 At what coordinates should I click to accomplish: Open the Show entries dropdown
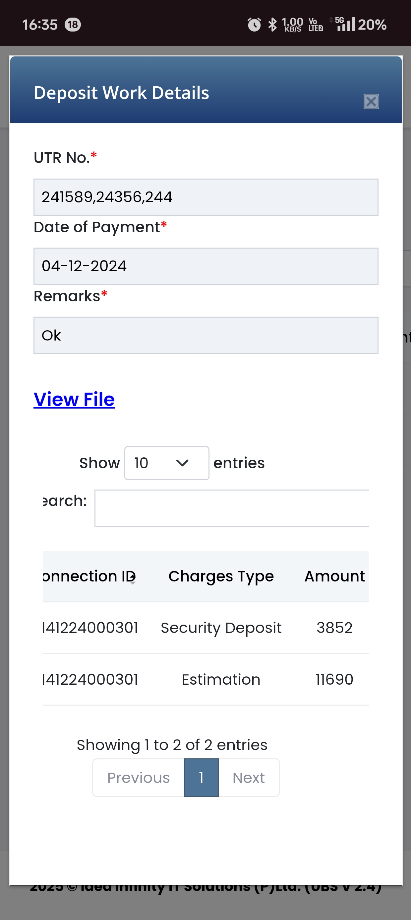(x=167, y=463)
